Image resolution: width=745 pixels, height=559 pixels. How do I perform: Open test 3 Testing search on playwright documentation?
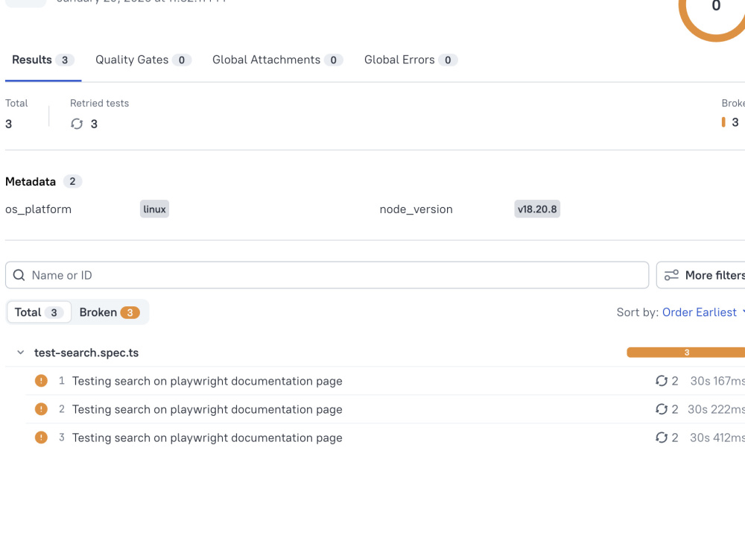click(207, 438)
